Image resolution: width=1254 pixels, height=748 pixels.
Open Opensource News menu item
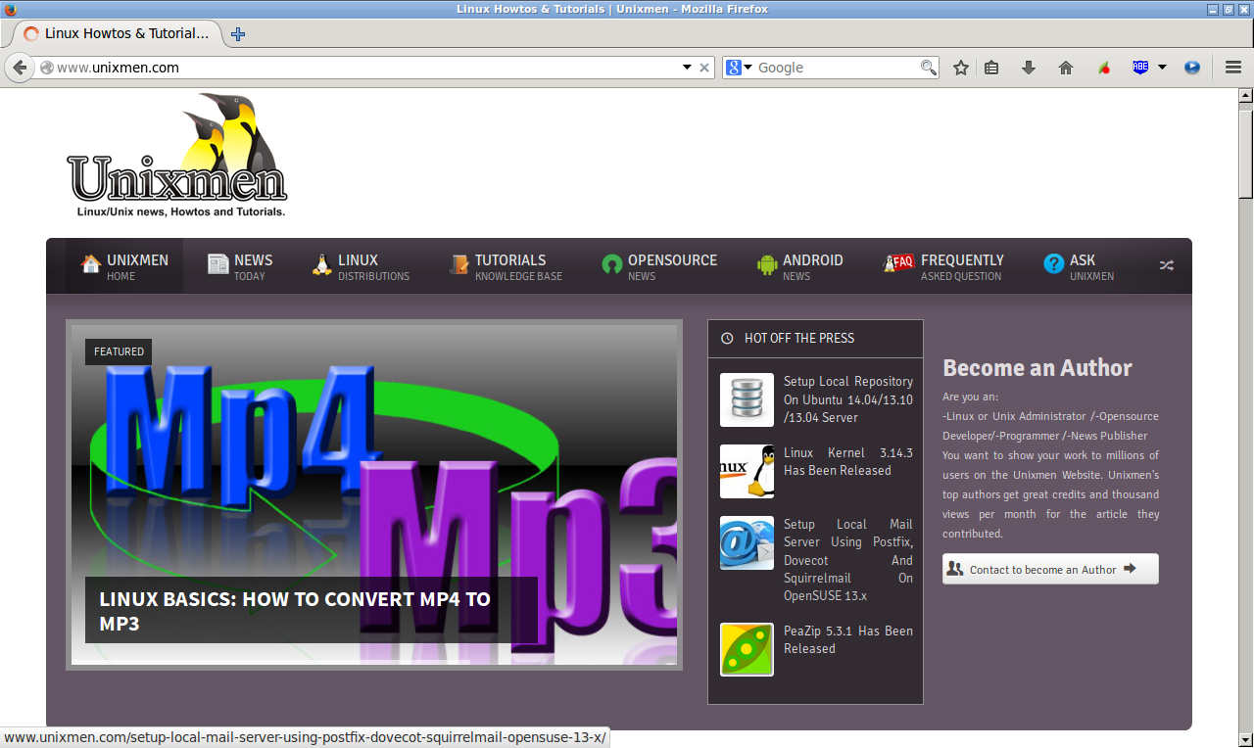pos(659,266)
